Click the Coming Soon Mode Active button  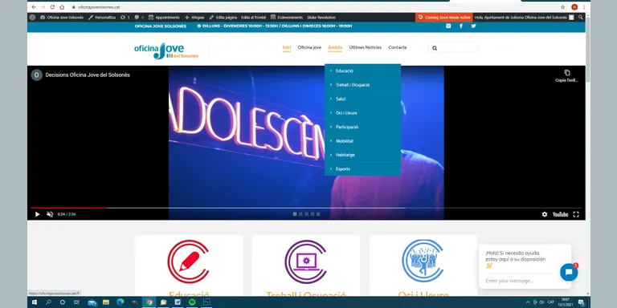coord(444,18)
